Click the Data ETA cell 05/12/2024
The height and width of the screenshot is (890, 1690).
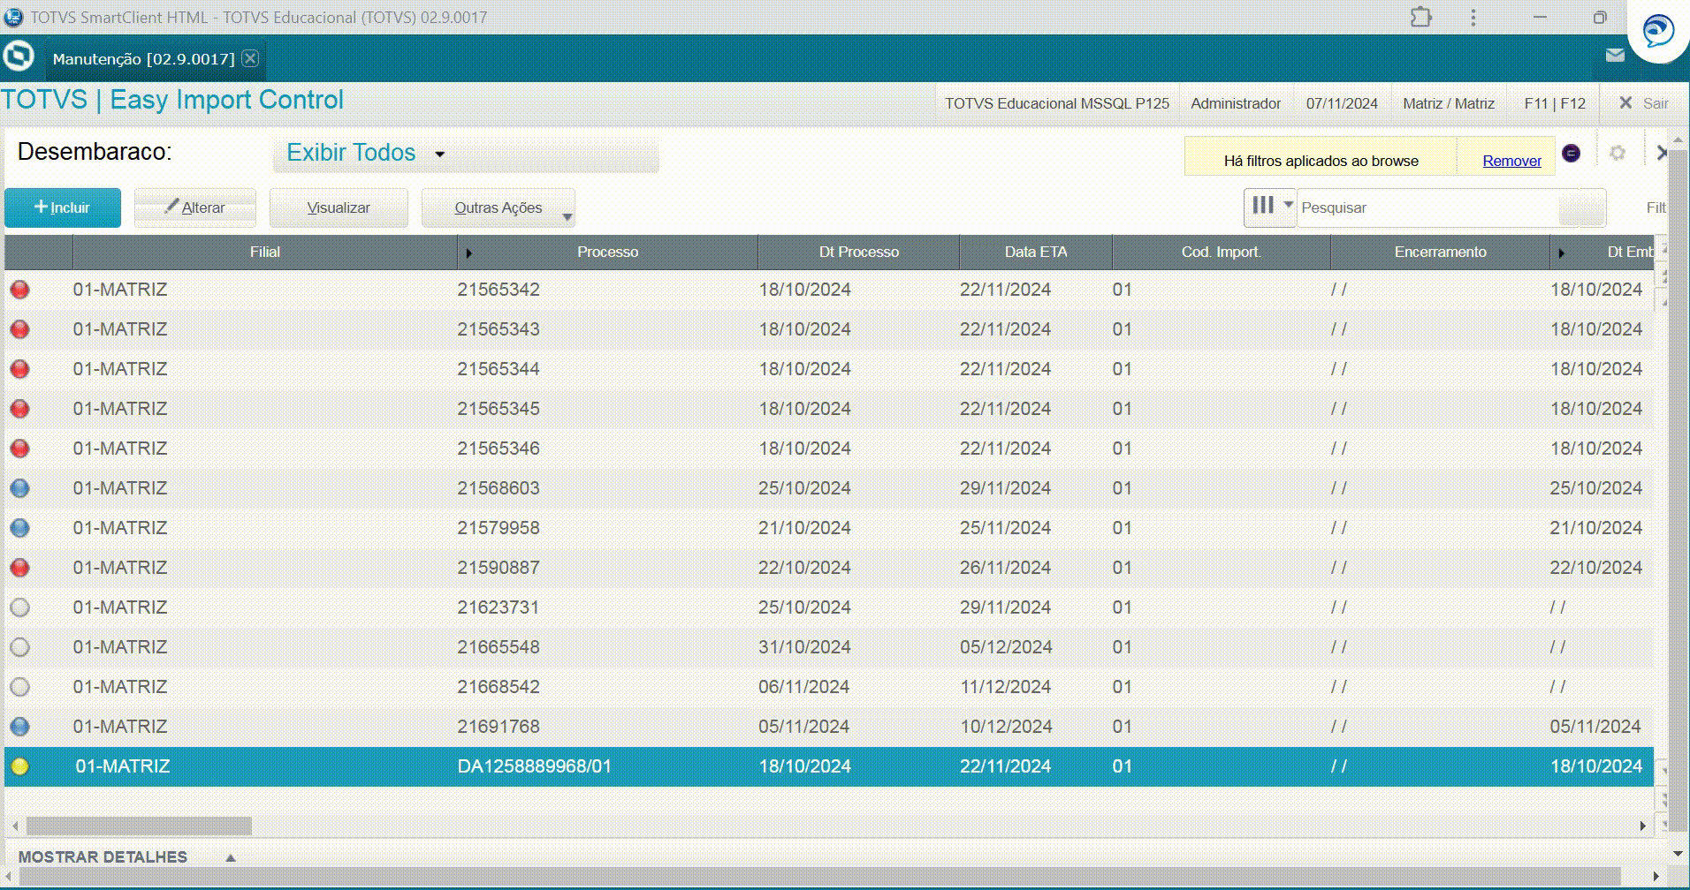[1006, 647]
